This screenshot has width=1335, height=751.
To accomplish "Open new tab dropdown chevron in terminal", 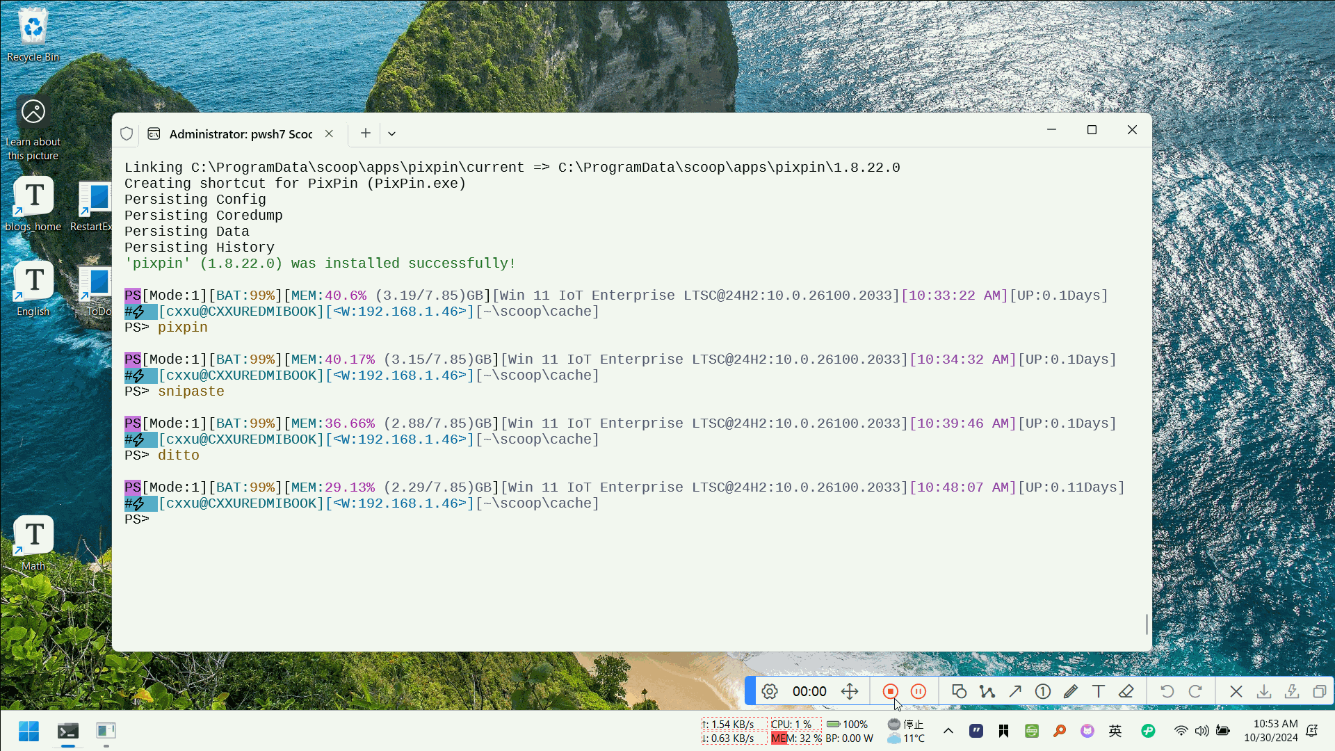I will tap(391, 134).
